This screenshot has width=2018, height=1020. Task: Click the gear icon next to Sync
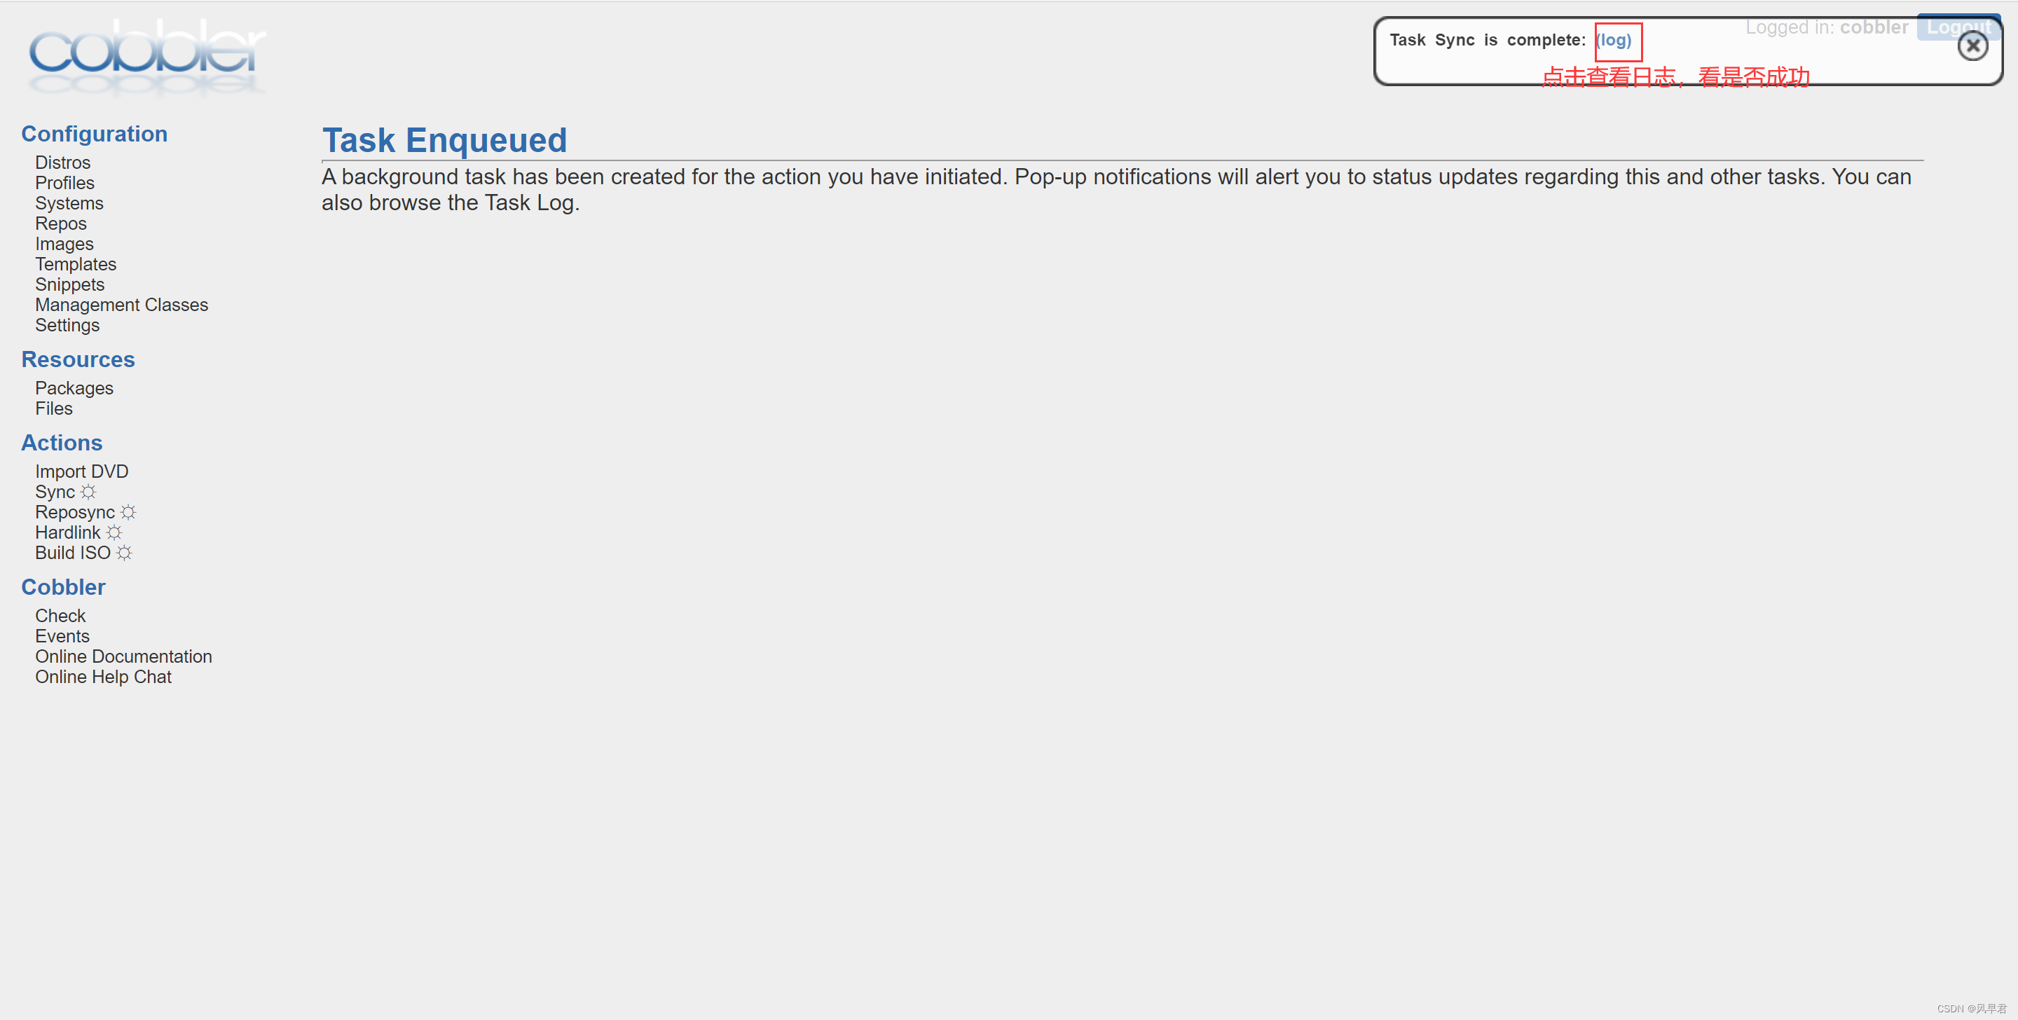88,492
